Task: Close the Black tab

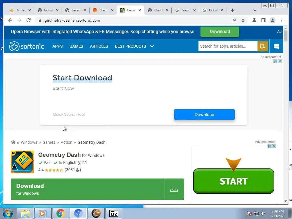Action: [x=167, y=11]
